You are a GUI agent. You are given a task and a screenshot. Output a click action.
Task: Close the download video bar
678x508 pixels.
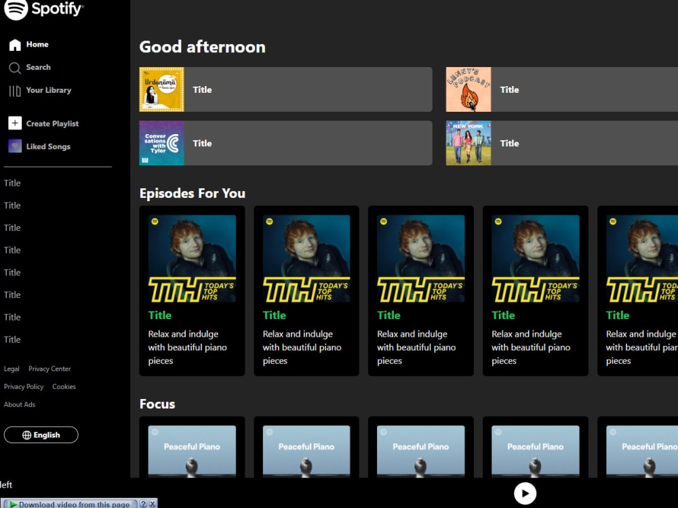(x=152, y=504)
